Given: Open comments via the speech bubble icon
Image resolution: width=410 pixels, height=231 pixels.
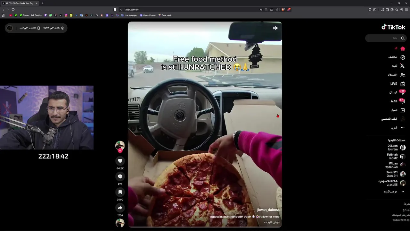Looking at the screenshot, I should click(120, 176).
